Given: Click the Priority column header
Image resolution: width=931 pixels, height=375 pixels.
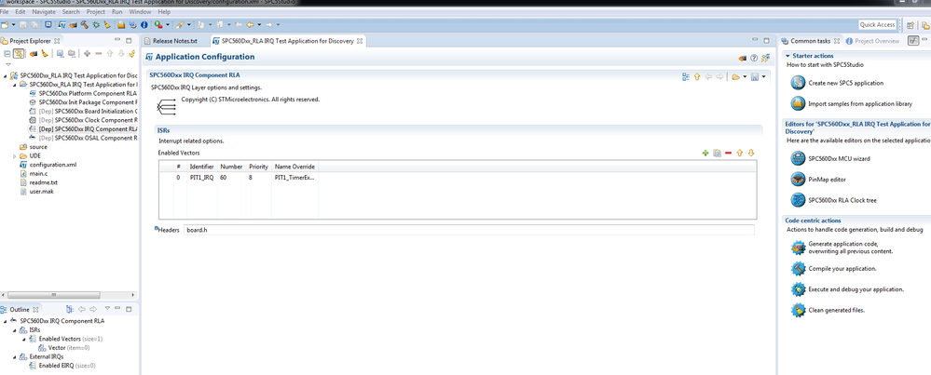Looking at the screenshot, I should [258, 167].
